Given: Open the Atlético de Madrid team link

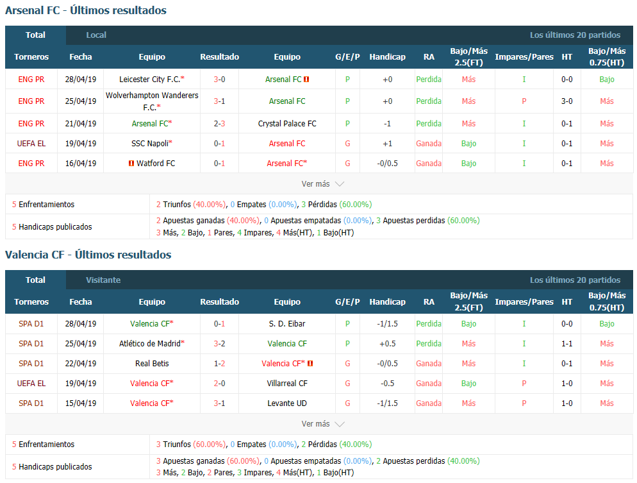Looking at the screenshot, I should 152,344.
